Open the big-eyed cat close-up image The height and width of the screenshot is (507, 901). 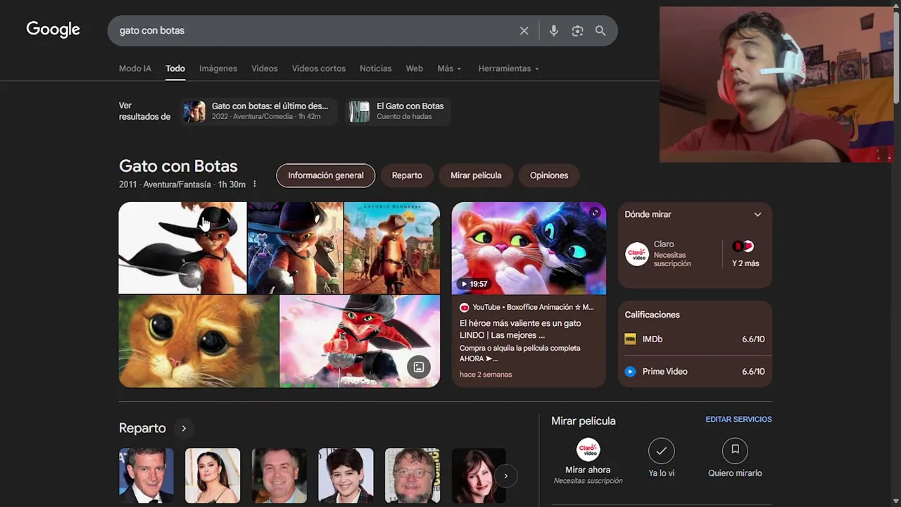(199, 342)
